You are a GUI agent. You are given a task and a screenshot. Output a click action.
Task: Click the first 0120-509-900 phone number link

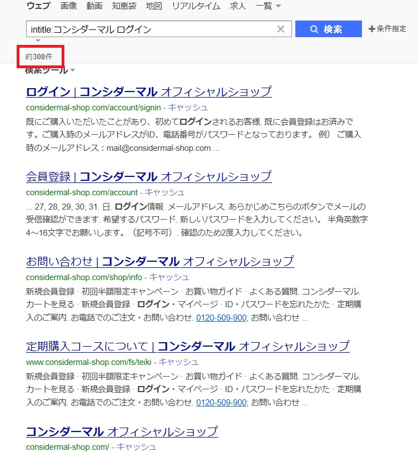click(221, 318)
